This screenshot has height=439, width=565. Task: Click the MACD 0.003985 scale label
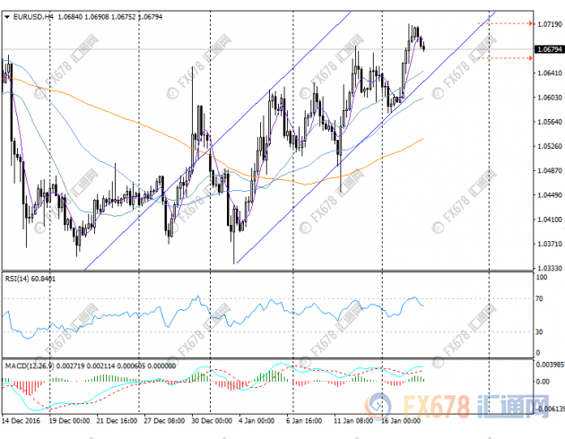pos(548,366)
